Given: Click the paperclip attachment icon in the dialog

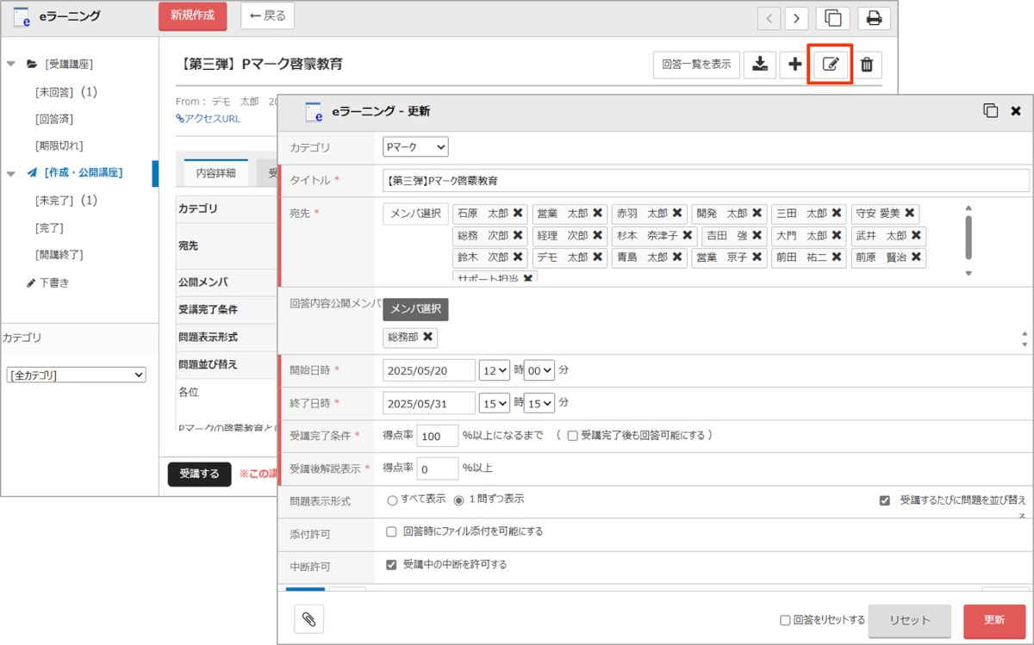Looking at the screenshot, I should (x=308, y=619).
